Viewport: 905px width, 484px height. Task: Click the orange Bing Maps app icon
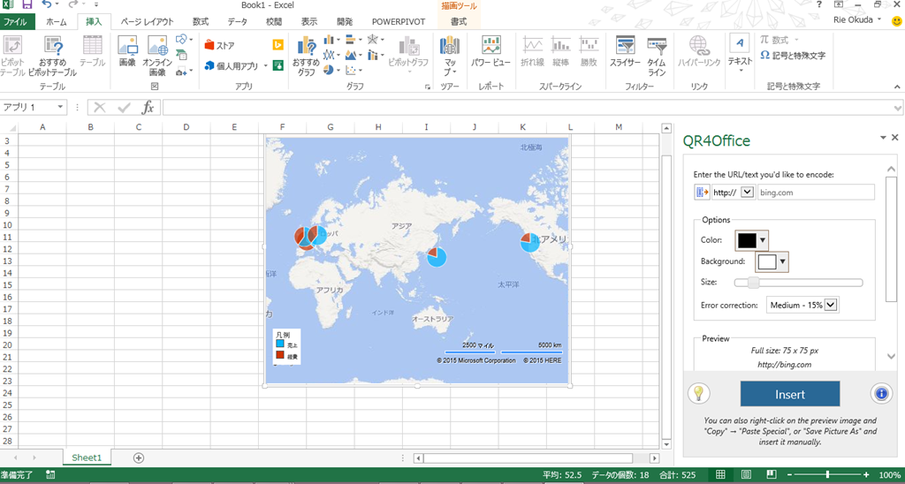tap(278, 45)
